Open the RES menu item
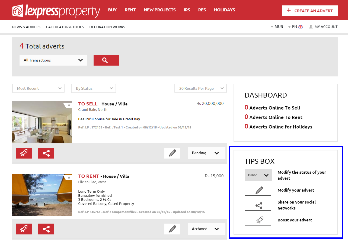 click(x=202, y=10)
